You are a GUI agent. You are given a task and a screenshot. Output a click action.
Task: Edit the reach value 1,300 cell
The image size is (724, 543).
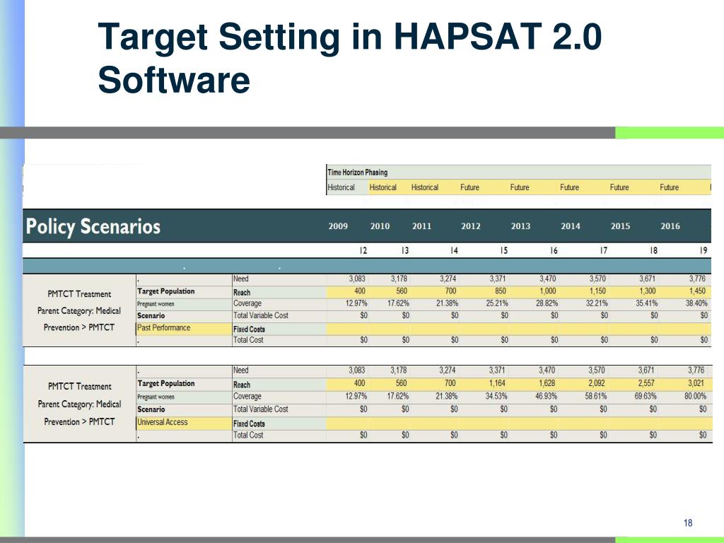click(x=648, y=291)
